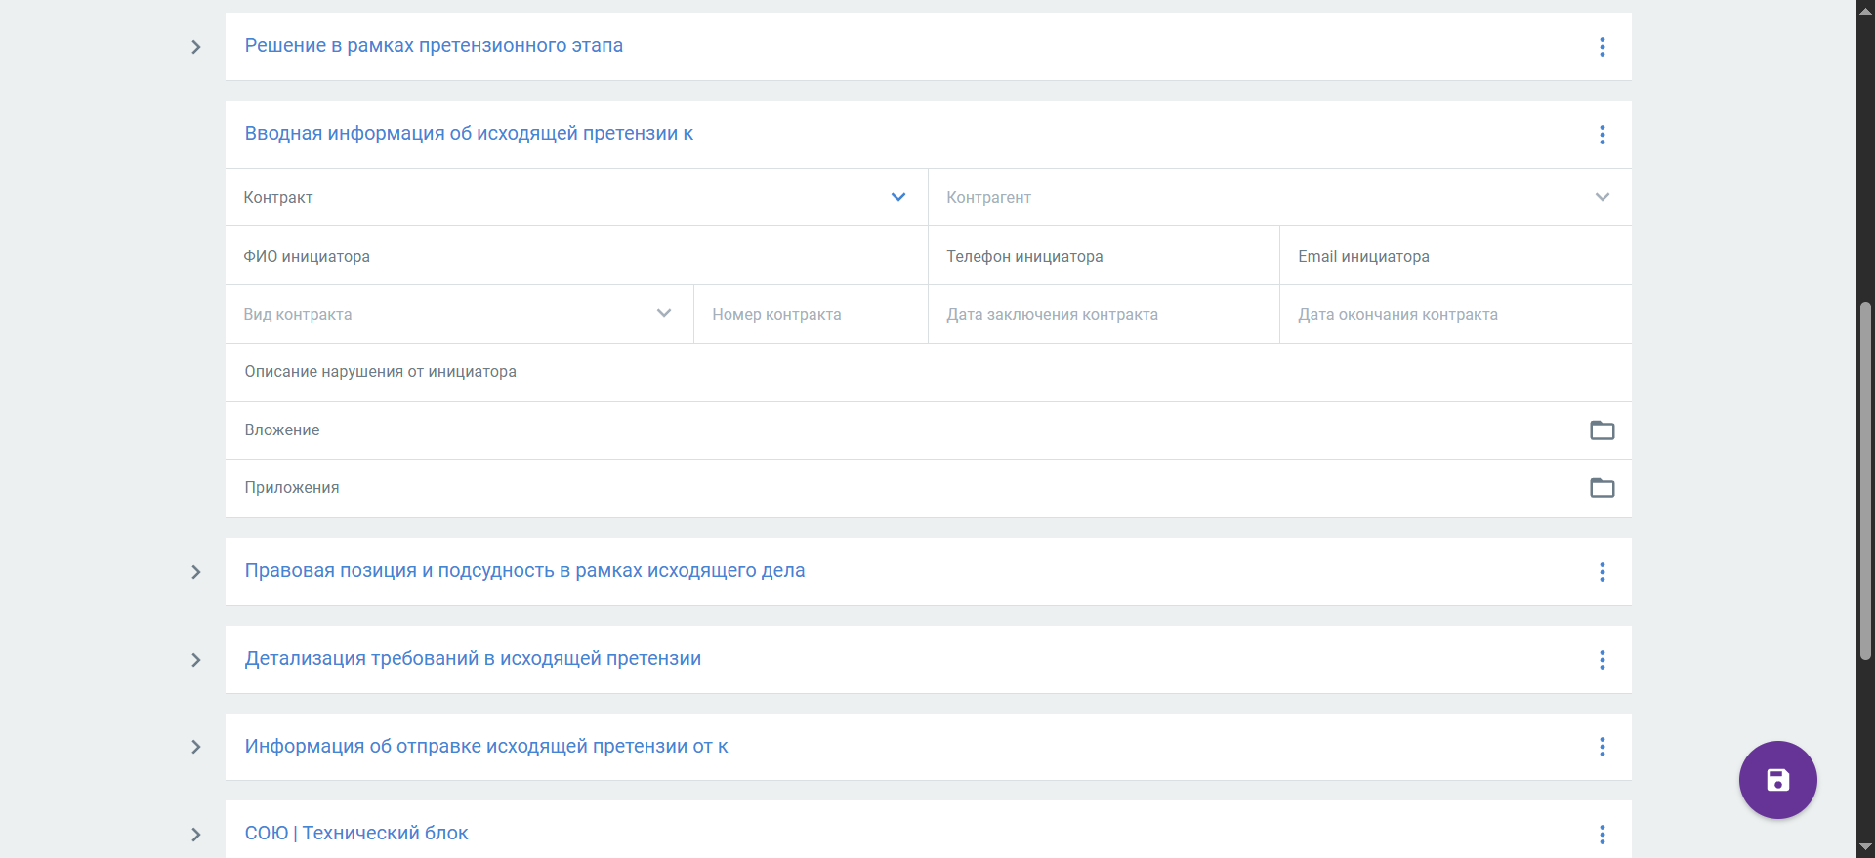
Task: Open kebab menu for Информация об отправке section
Action: click(x=1602, y=747)
